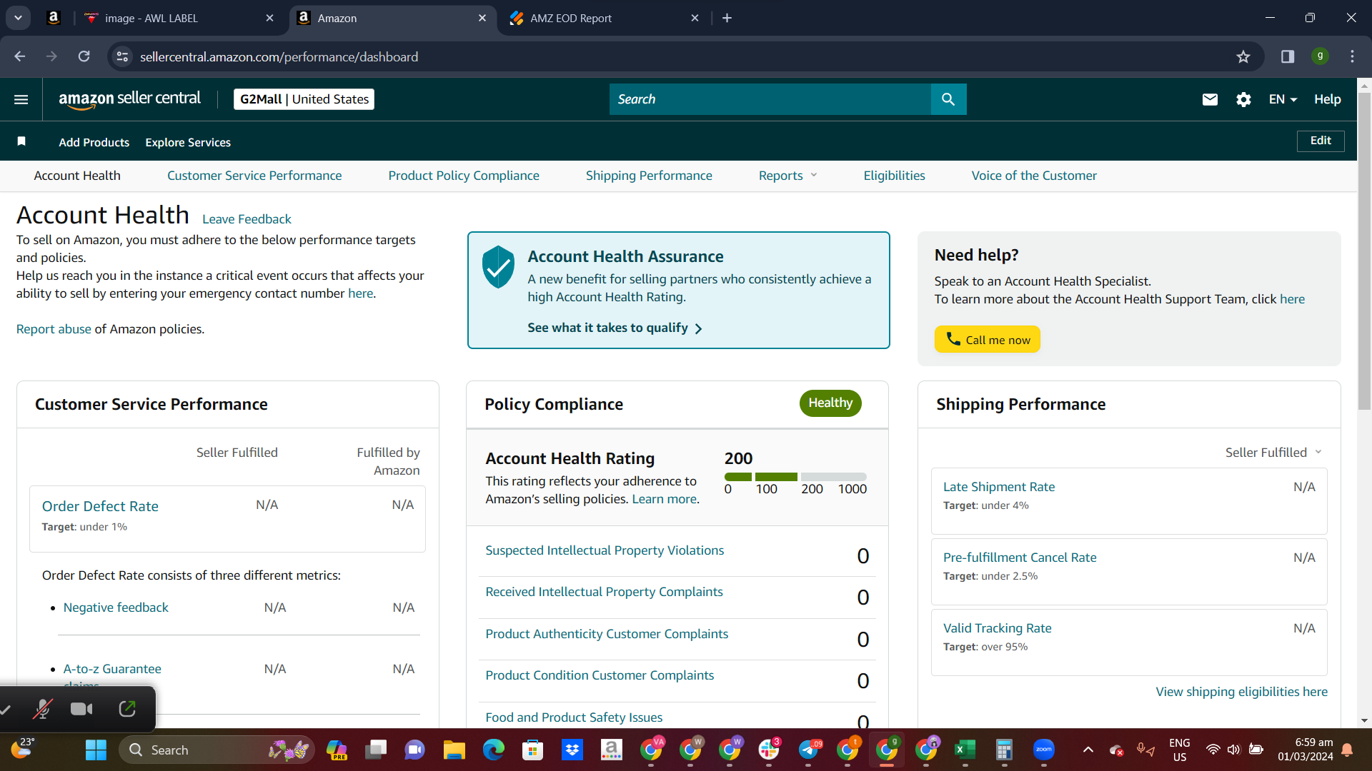Open the Seller Fulfilled shipping dropdown
1372x771 pixels.
tap(1273, 453)
